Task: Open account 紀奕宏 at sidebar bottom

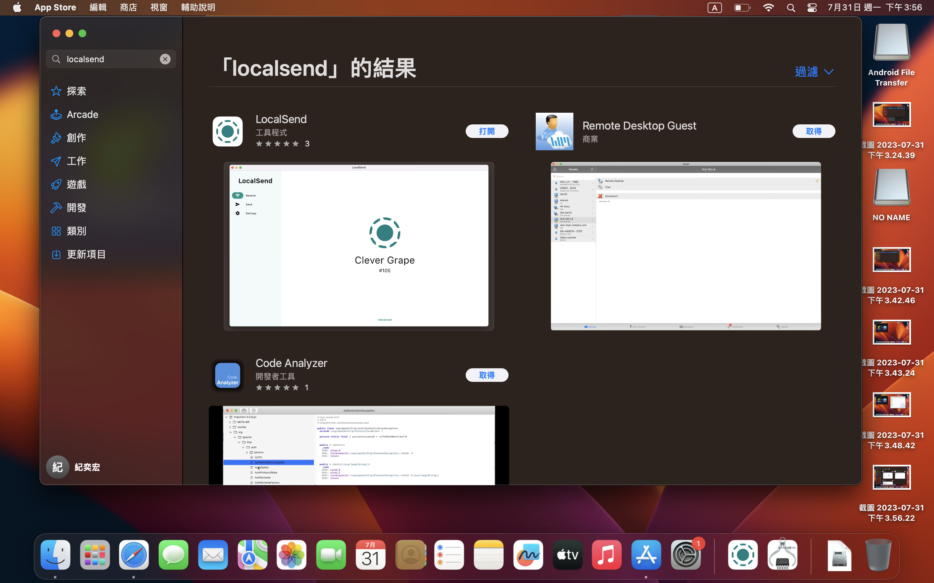Action: 73,467
